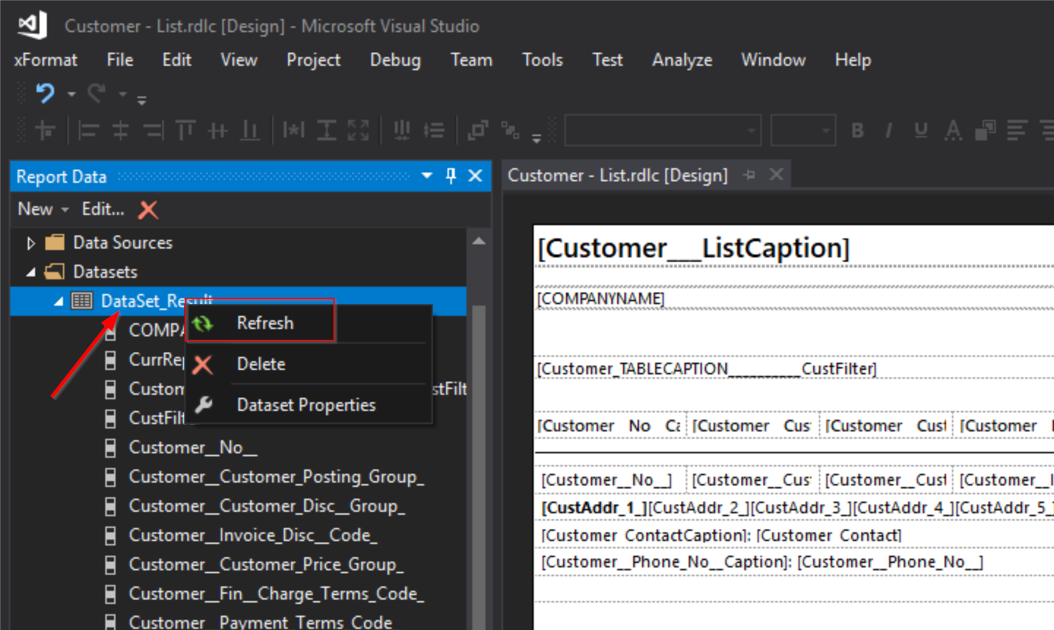Apply underline formatting
1054x630 pixels.
(921, 130)
